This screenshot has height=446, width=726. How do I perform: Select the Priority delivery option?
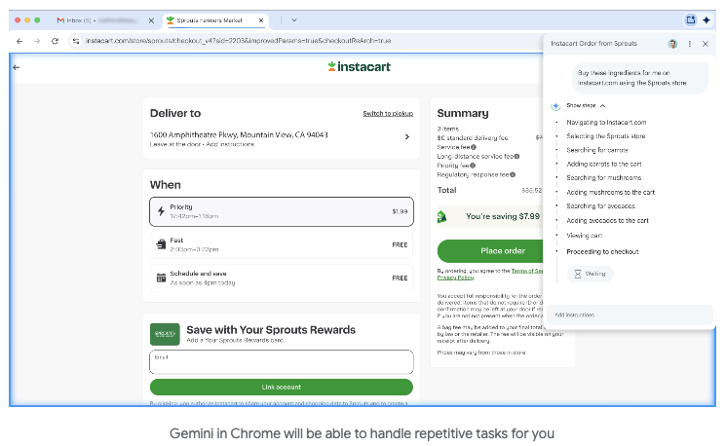[281, 211]
